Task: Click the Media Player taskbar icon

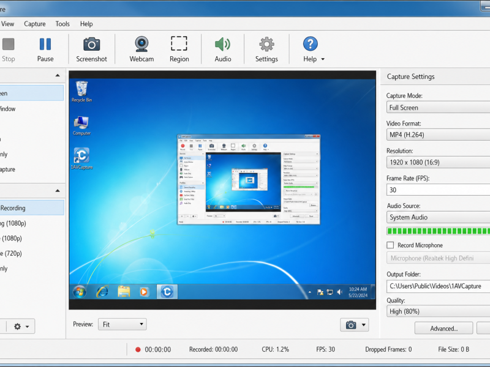Action: pyautogui.click(x=144, y=292)
